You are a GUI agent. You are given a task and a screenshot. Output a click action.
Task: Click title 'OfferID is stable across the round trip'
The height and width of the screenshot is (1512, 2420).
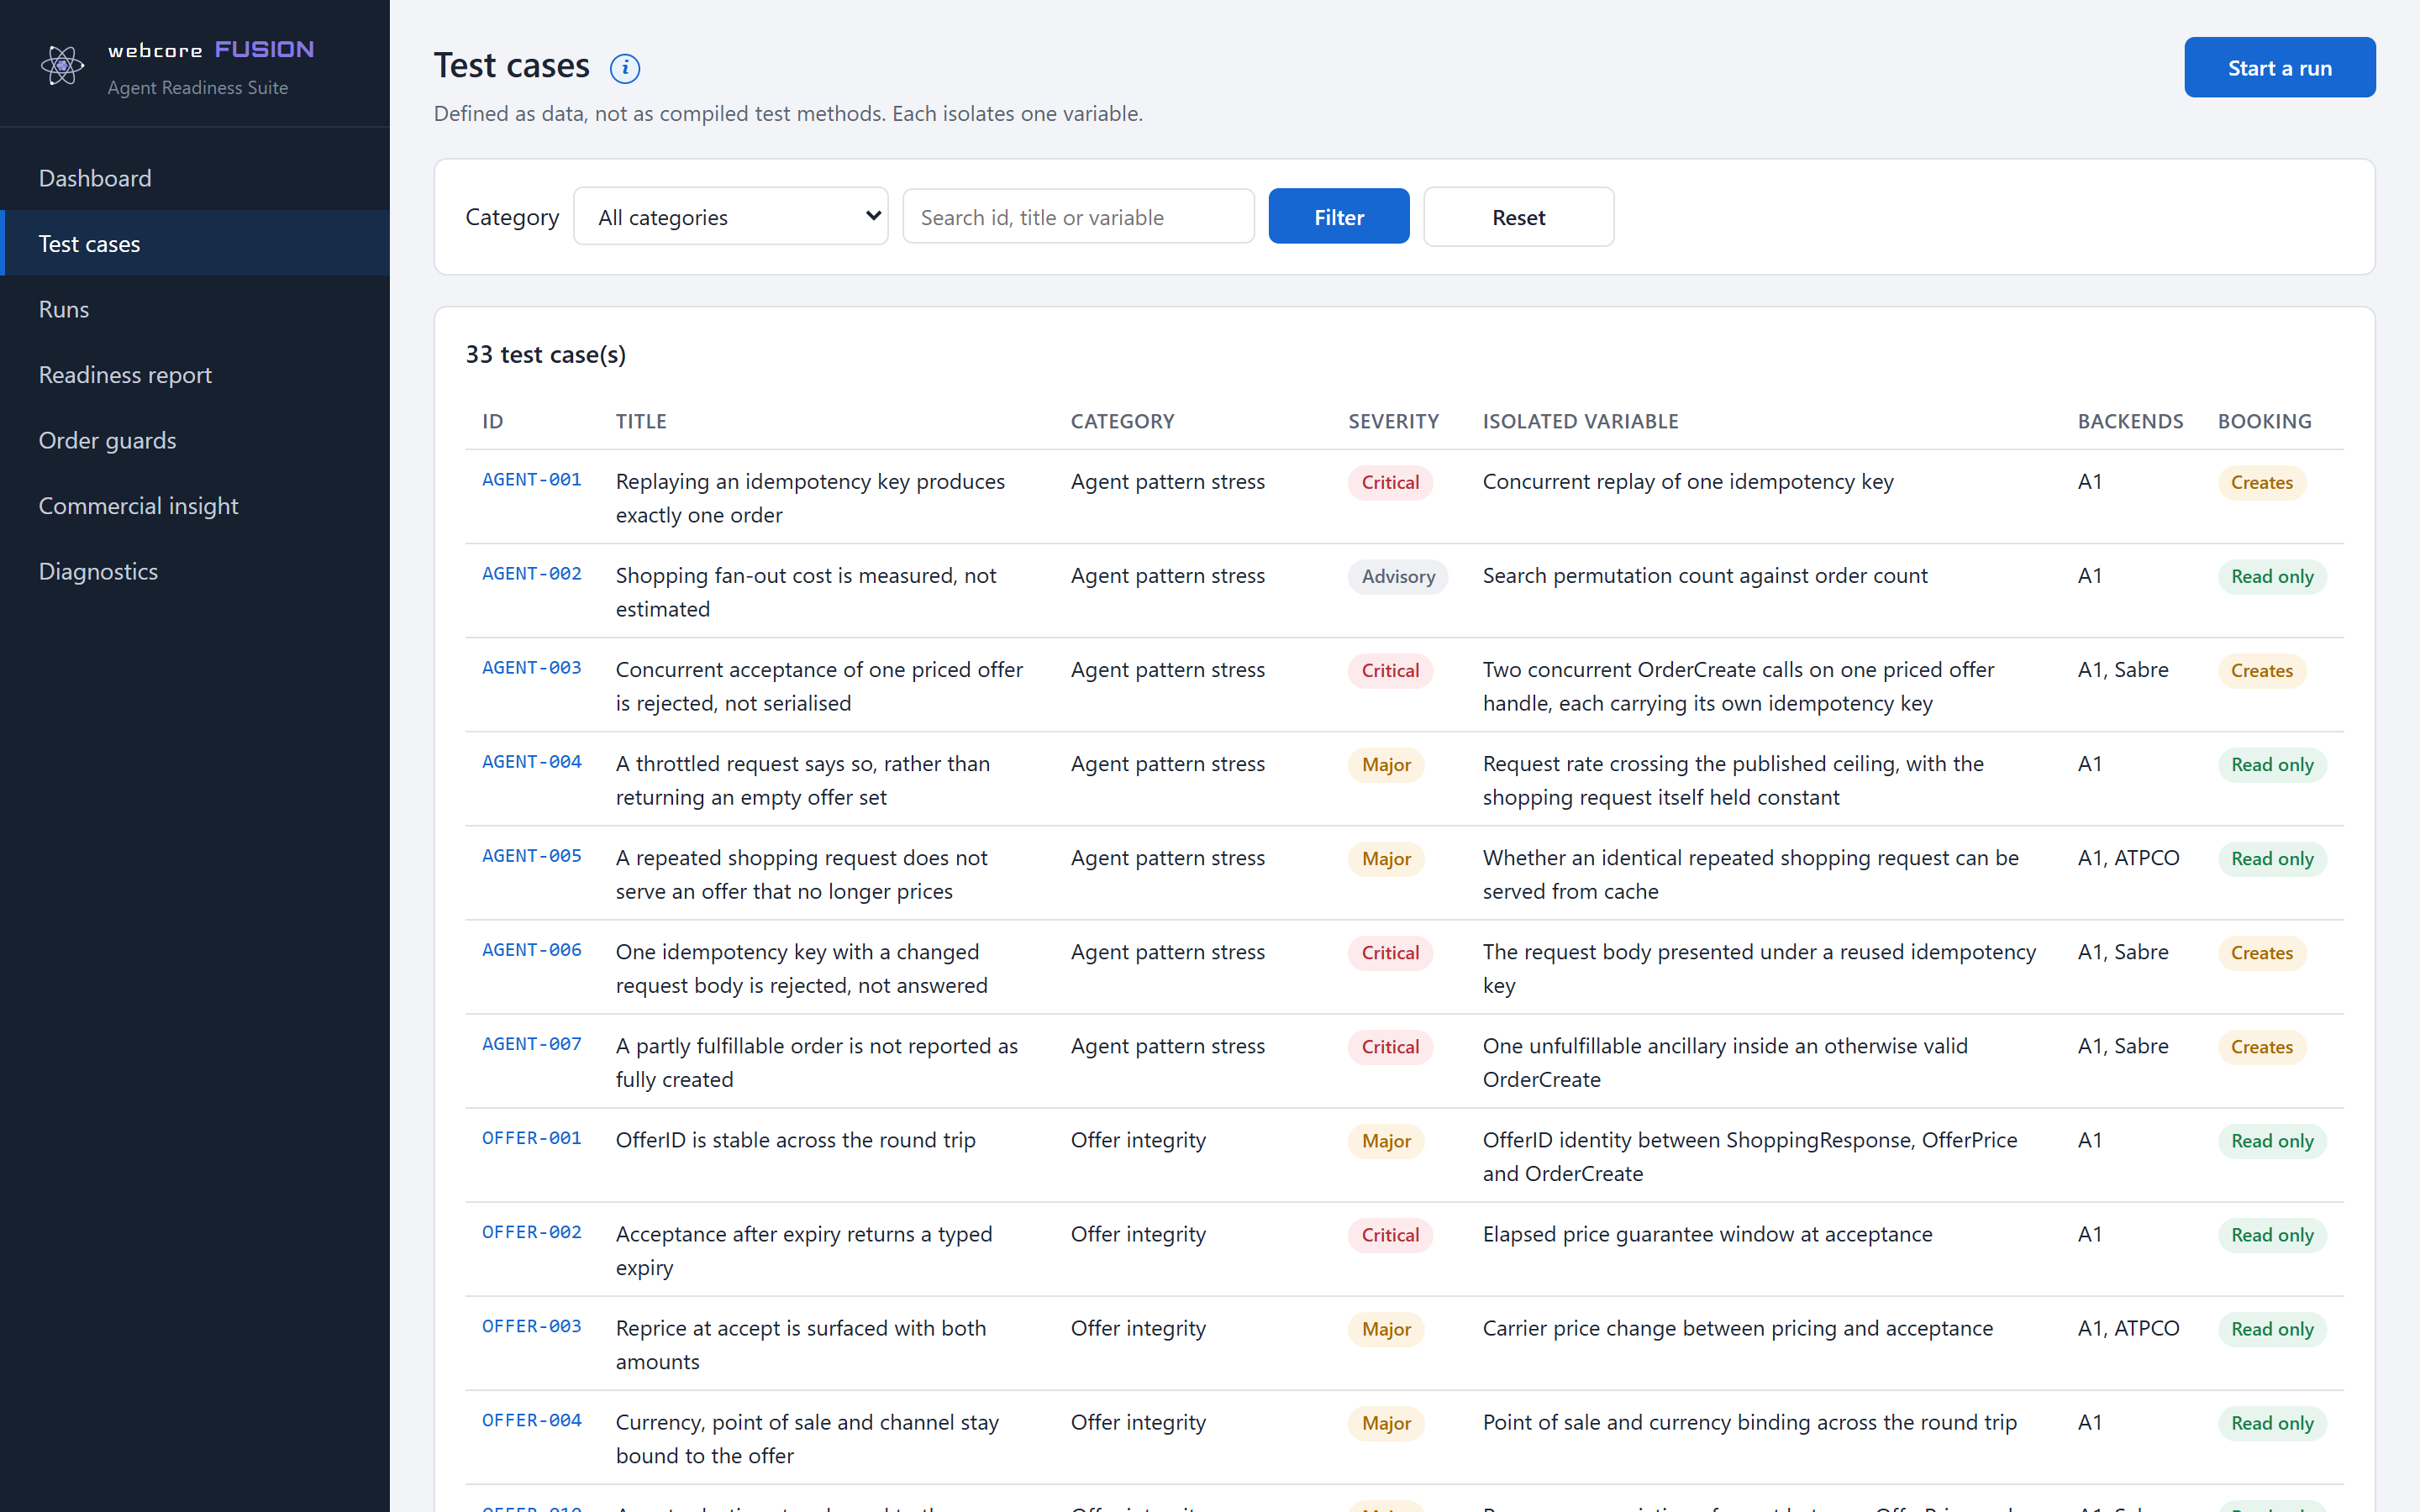[795, 1140]
